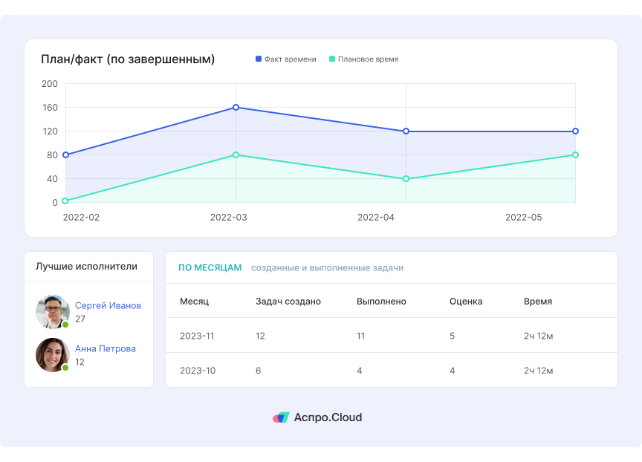Open Анна Петрова's profile link

[105, 348]
